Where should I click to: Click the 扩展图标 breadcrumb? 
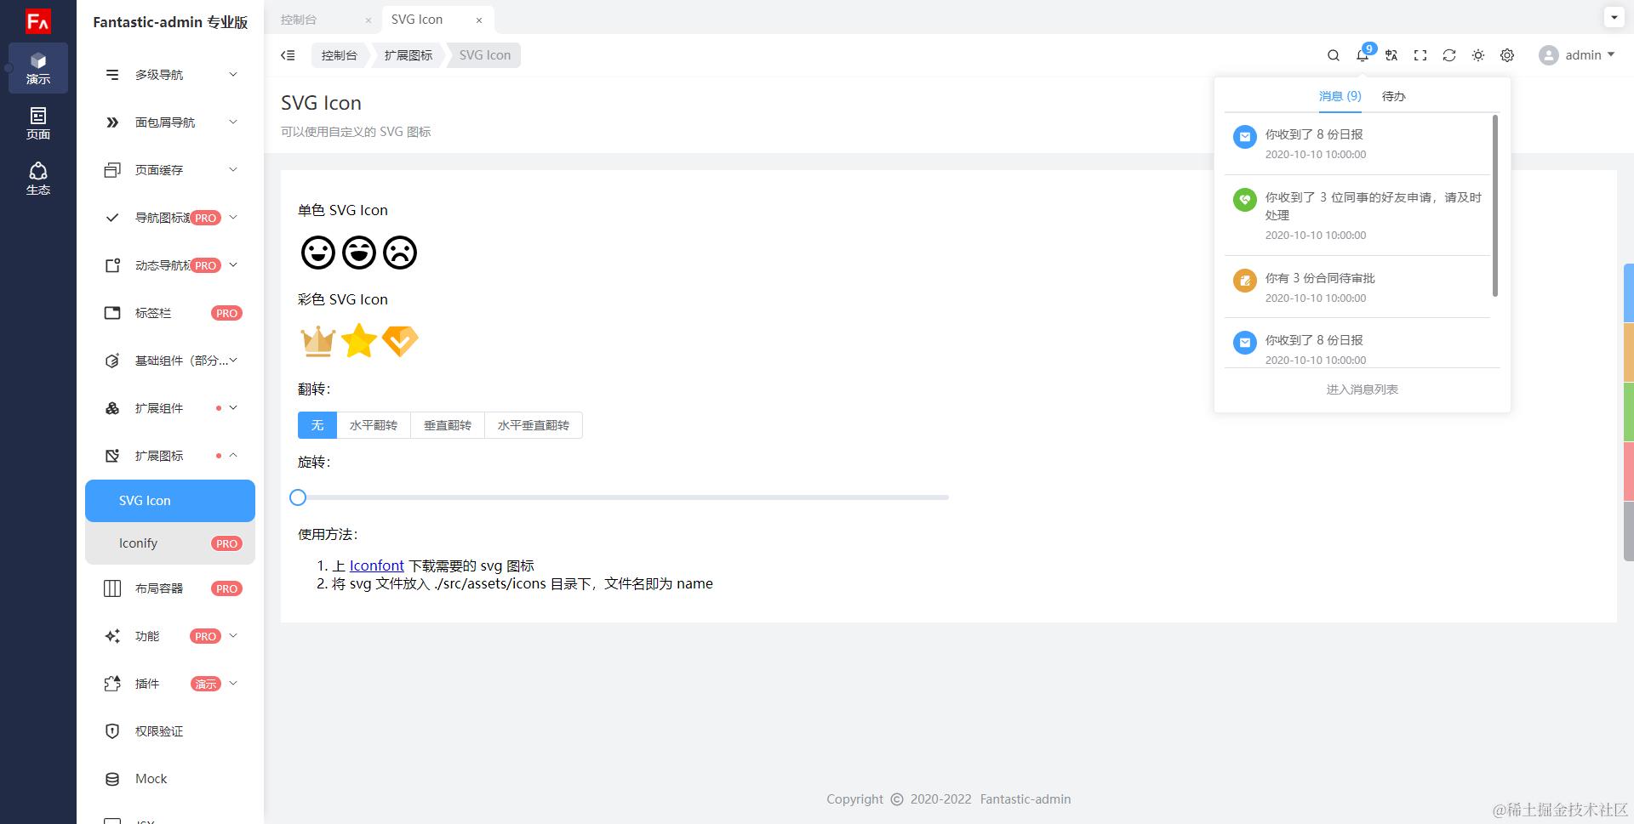[408, 55]
